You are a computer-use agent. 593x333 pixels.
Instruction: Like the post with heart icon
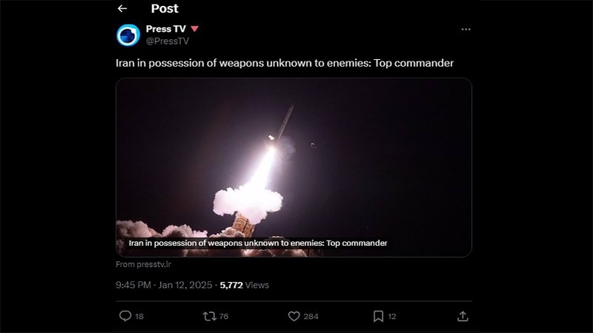(x=294, y=317)
